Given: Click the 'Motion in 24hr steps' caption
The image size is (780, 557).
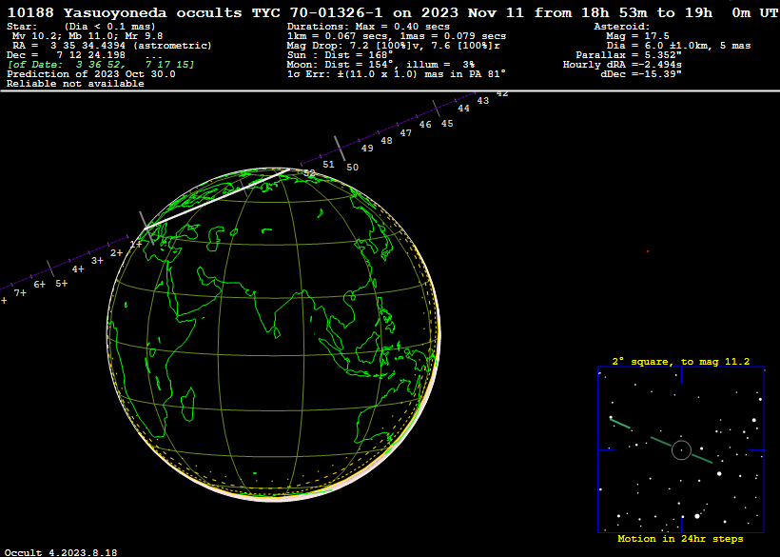Looking at the screenshot, I should 680,539.
